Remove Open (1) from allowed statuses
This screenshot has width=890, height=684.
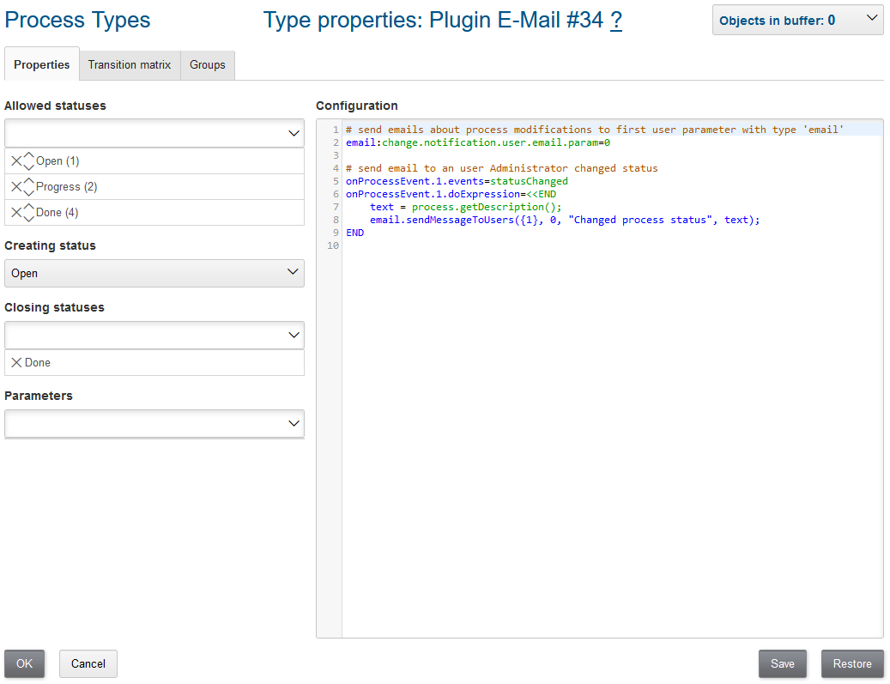[x=15, y=161]
